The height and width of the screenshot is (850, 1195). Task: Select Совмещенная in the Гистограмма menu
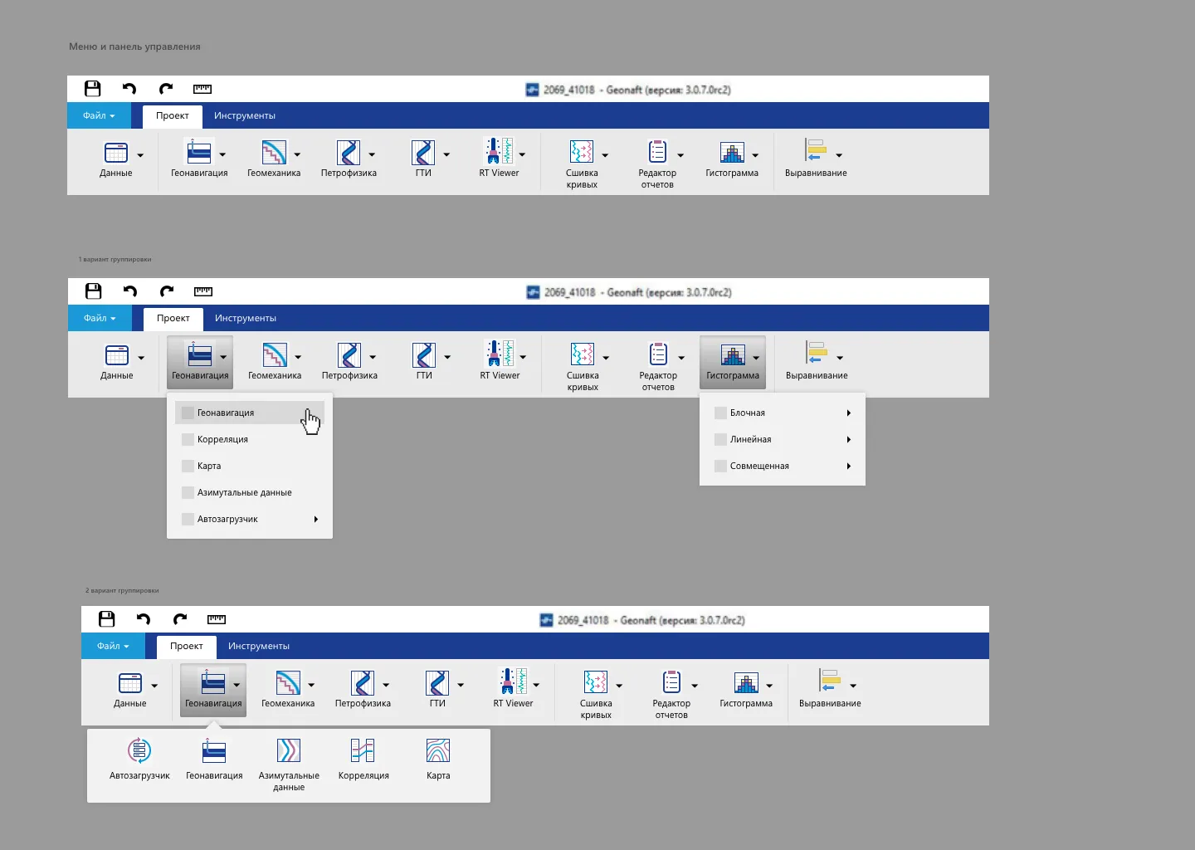coord(783,466)
